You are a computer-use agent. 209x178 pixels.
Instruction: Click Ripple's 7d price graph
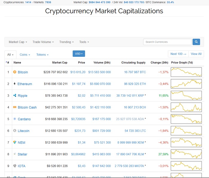tap(186, 96)
